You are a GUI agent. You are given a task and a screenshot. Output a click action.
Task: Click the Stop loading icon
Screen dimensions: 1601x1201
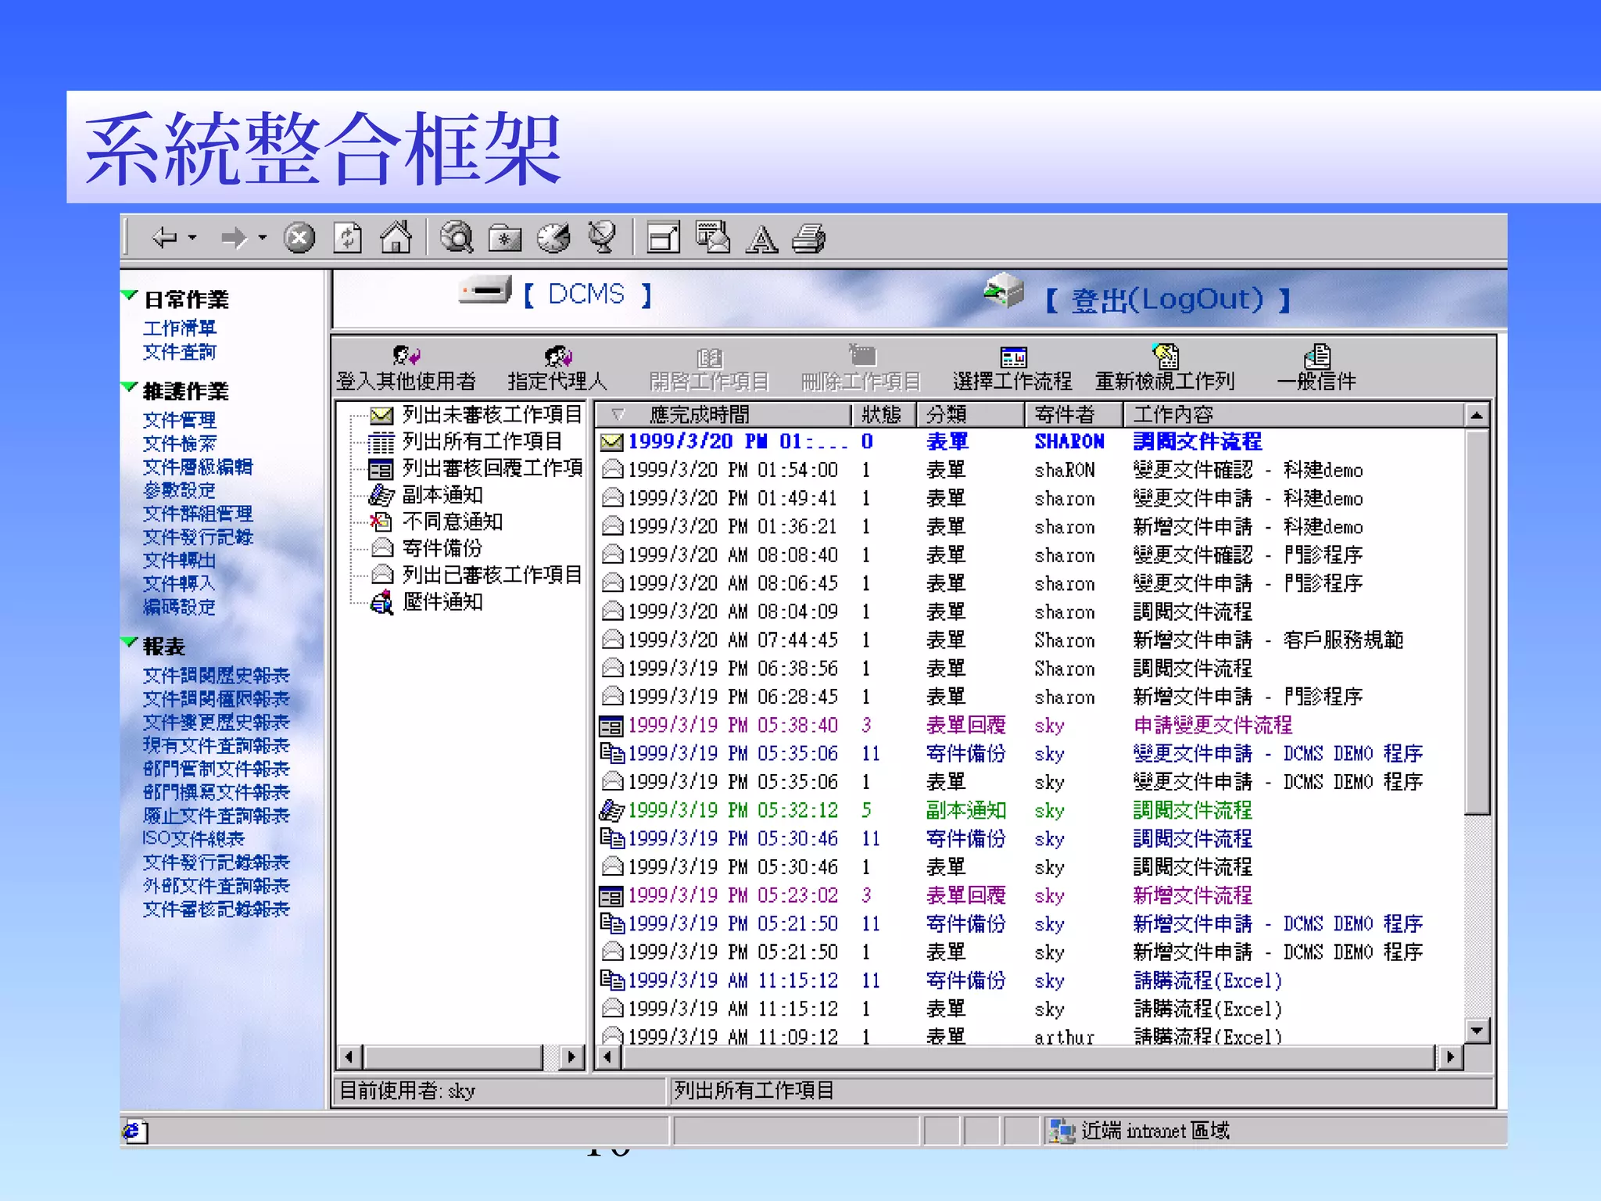point(299,238)
